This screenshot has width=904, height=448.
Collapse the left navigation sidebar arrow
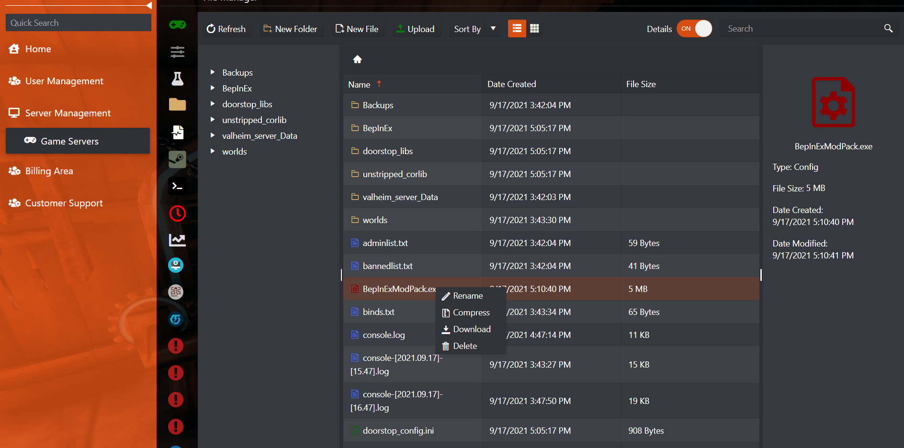click(149, 5)
